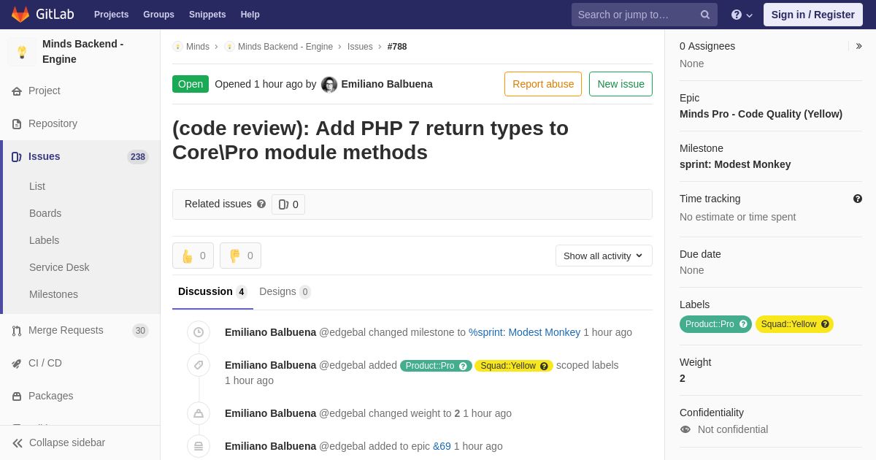Screen dimensions: 876x460
Task: Click the Merge Requests 30 count badge
Action: 140,331
